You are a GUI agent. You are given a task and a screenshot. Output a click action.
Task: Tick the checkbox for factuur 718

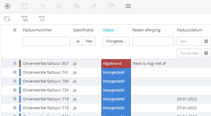point(15,99)
